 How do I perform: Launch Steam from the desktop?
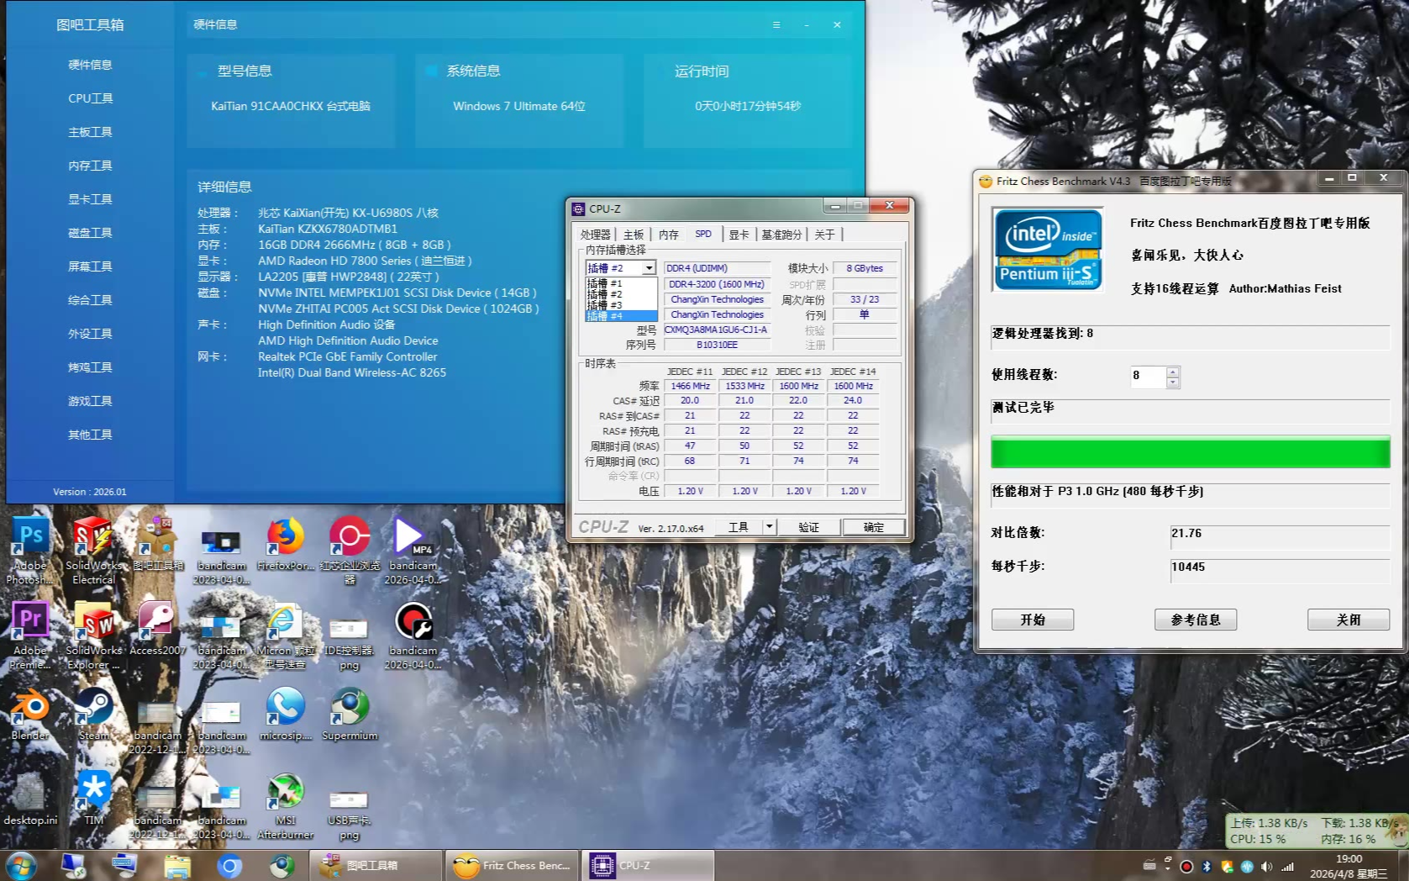[93, 710]
